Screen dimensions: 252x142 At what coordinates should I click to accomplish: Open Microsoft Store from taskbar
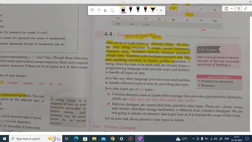point(85,138)
